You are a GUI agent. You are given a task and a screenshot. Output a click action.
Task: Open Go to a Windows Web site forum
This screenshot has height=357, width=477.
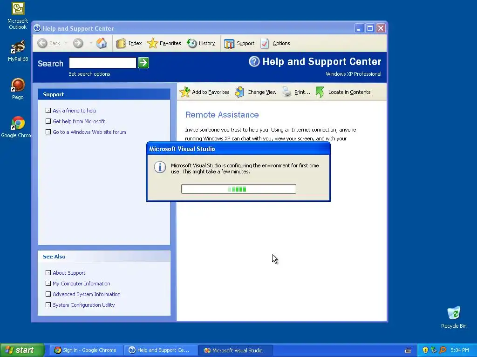89,132
